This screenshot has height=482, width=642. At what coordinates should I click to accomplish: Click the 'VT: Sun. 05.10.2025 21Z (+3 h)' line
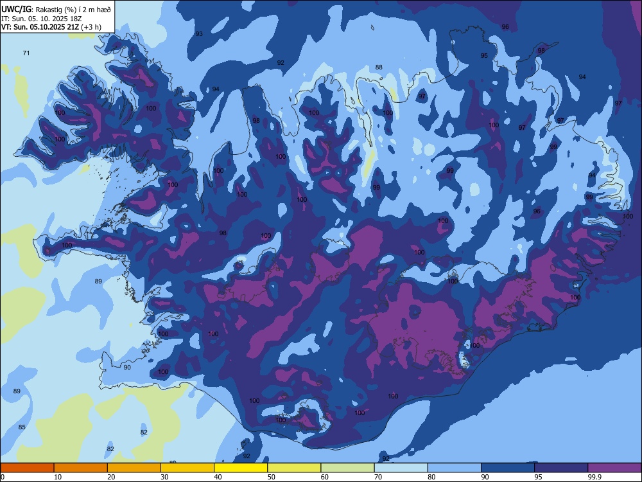(x=51, y=27)
